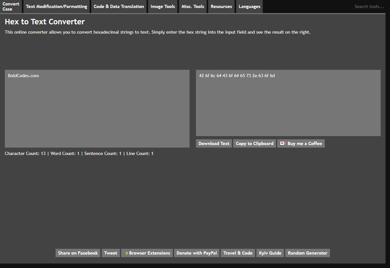Image resolution: width=390 pixels, height=268 pixels.
Task: Open the Random Generator link
Action: [x=307, y=253]
